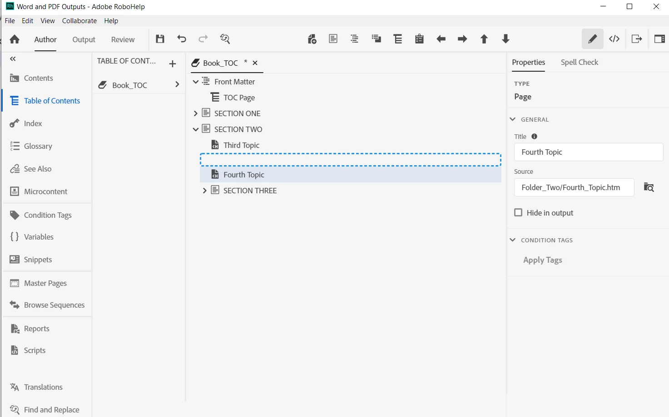Add a new table of contents with plus

pyautogui.click(x=173, y=64)
